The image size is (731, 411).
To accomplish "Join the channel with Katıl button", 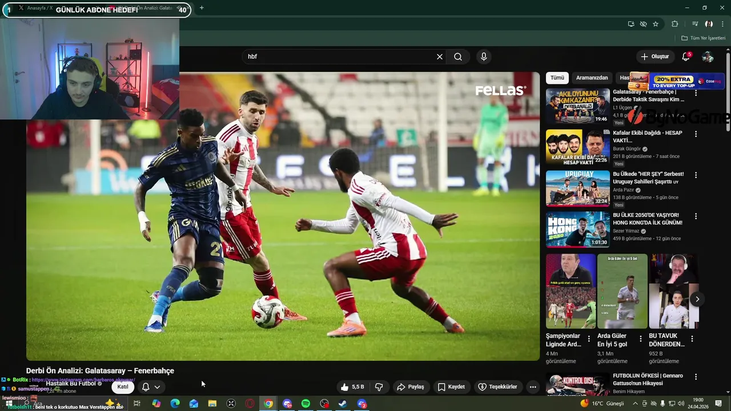I will coord(123,387).
